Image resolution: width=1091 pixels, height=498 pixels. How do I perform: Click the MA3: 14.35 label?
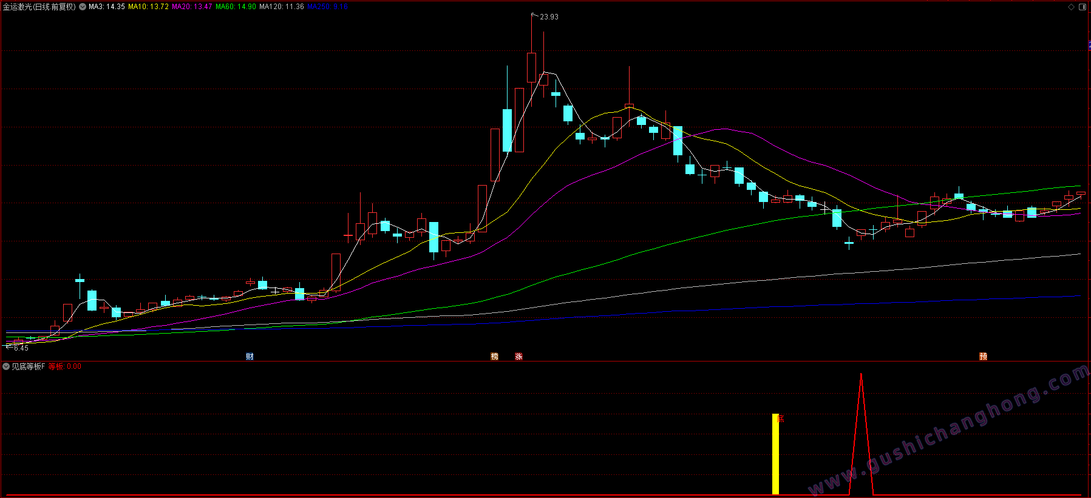107,7
